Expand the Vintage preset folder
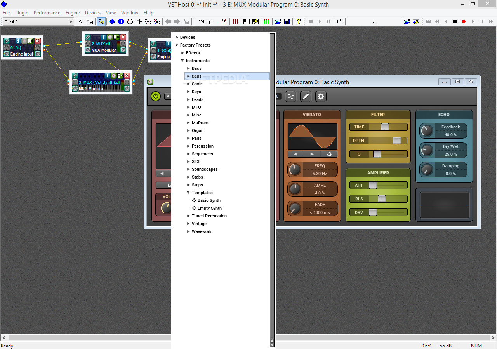Screen dimensions: 497x349 [x=188, y=224]
